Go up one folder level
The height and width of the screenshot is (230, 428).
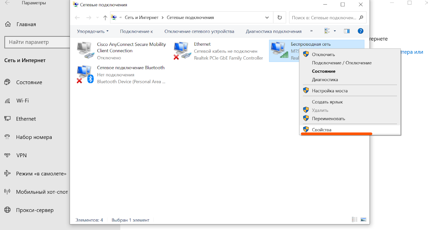105,18
